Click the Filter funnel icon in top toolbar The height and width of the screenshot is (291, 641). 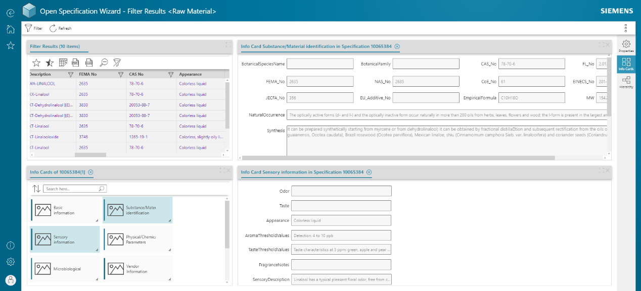28,28
